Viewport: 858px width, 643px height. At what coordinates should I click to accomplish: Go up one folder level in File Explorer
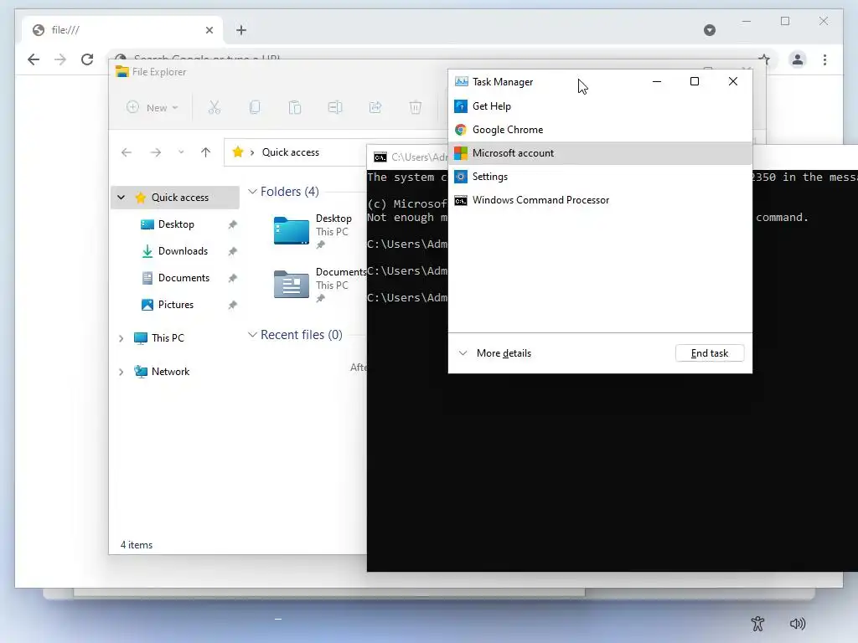coord(206,152)
